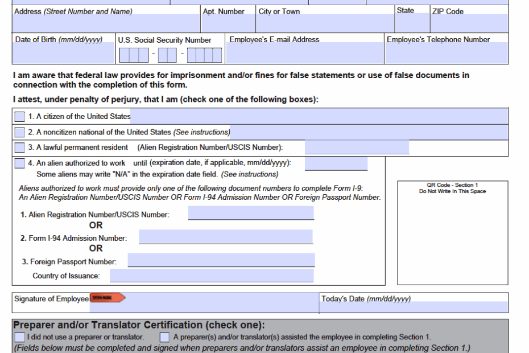The image size is (529, 353).
Task: Check the noncitizen national attestation box
Action: click(18, 132)
